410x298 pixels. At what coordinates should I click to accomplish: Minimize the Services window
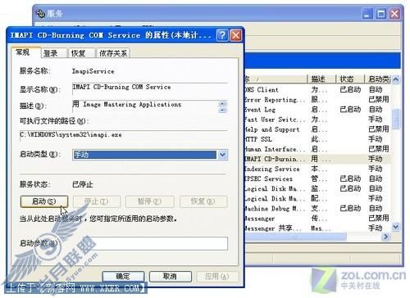[367, 14]
